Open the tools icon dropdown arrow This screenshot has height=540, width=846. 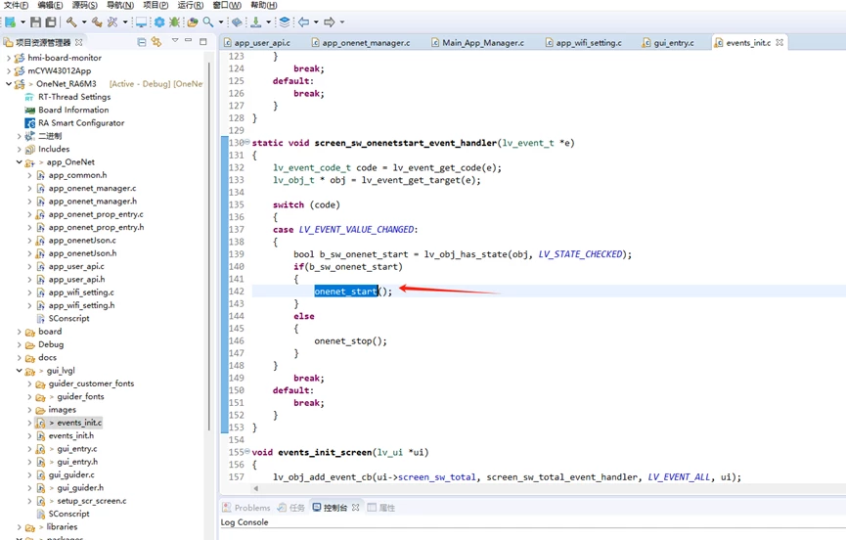pyautogui.click(x=125, y=22)
